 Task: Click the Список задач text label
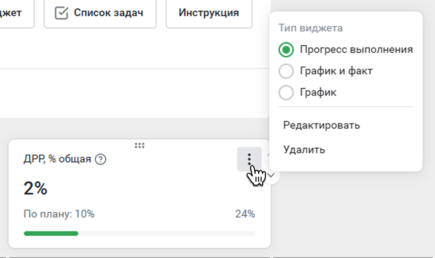[108, 13]
